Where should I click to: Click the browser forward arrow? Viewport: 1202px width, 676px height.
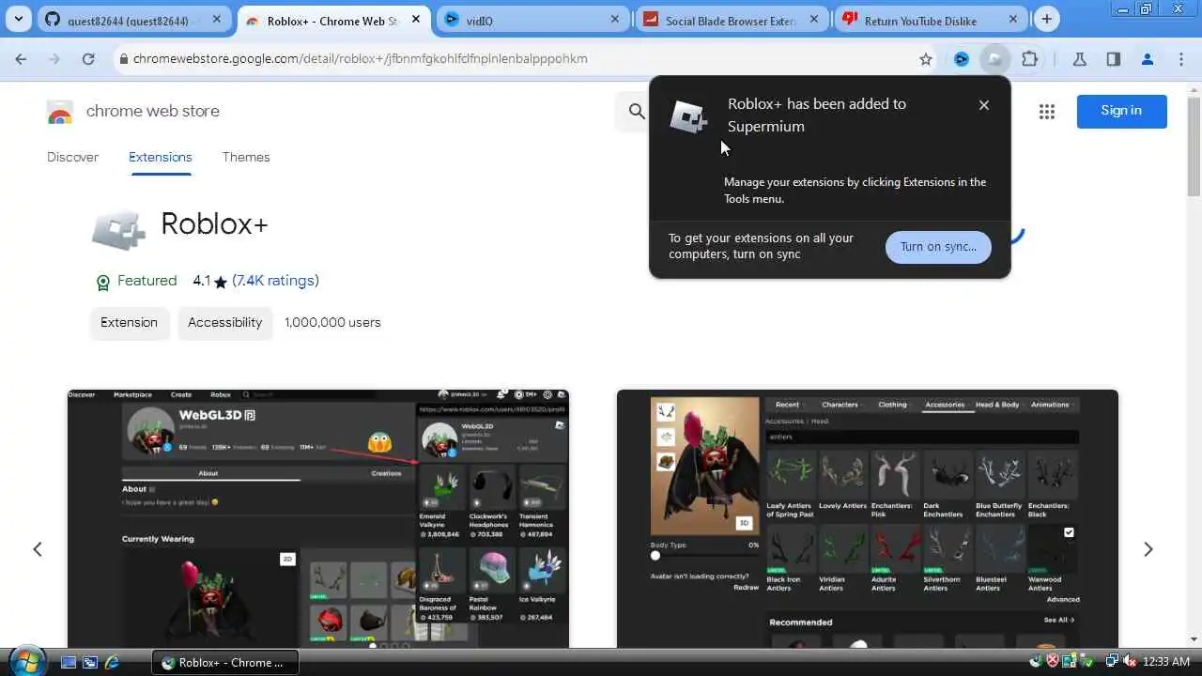[x=54, y=58]
